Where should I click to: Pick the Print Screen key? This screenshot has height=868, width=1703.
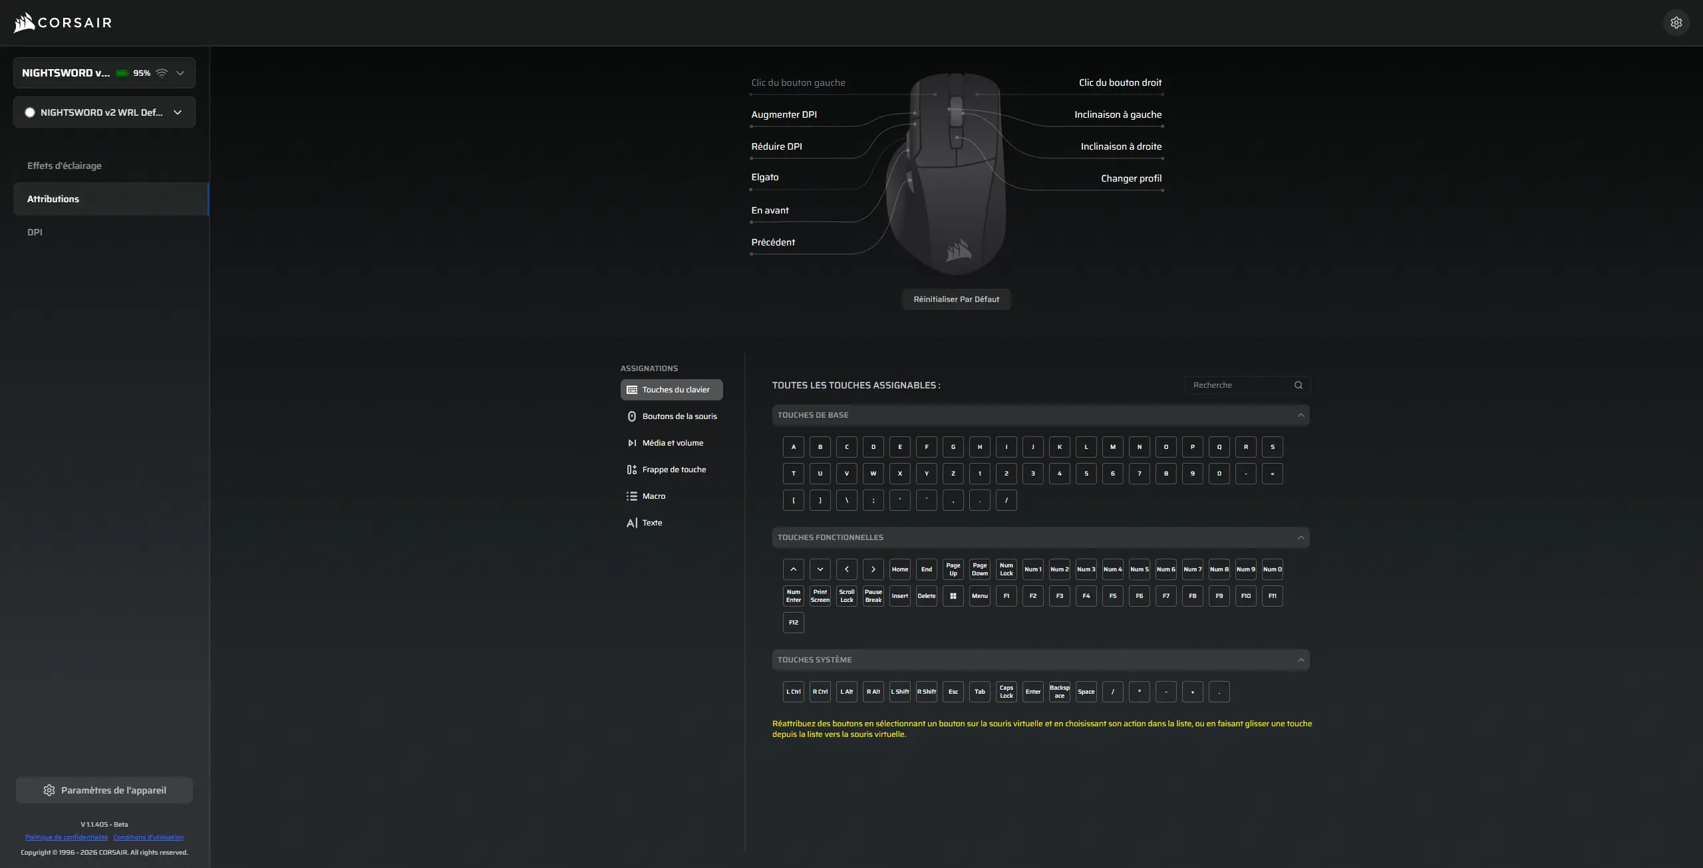coord(820,596)
